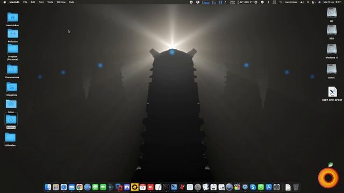Select the Datos drive icon
Viewport: 344px width, 193px height.
332,69
